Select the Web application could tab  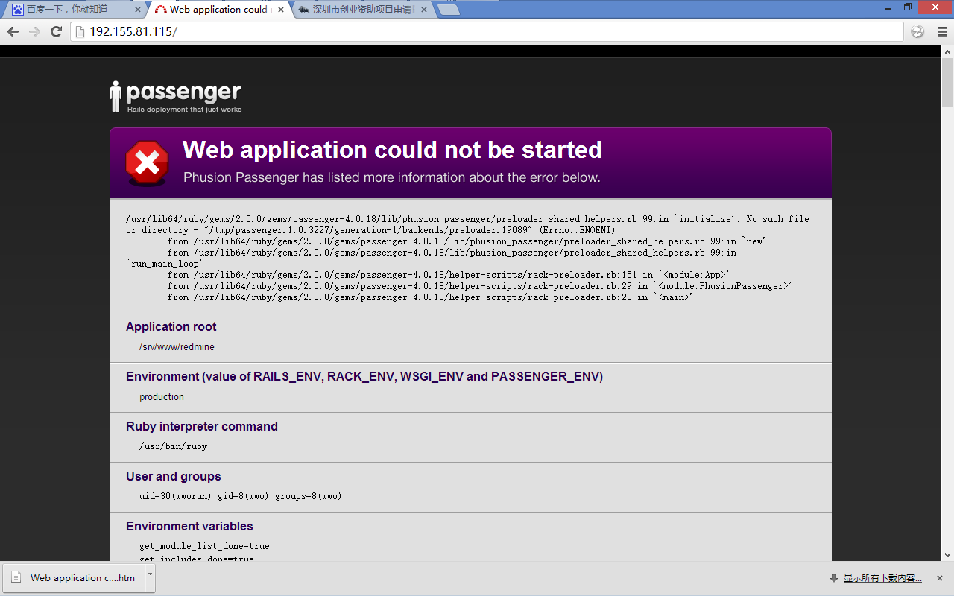218,10
